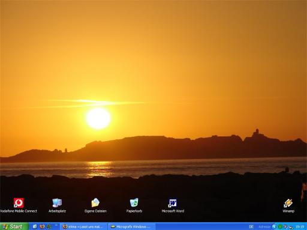Switch to Micrografx Windows taskbar window
The width and height of the screenshot is (307, 230).
tap(132, 226)
